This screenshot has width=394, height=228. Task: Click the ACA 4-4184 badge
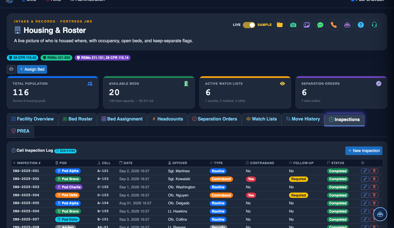66,151
